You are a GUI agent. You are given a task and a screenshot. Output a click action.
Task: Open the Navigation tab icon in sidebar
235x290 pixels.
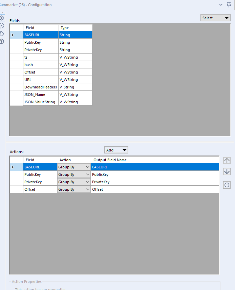(2, 26)
